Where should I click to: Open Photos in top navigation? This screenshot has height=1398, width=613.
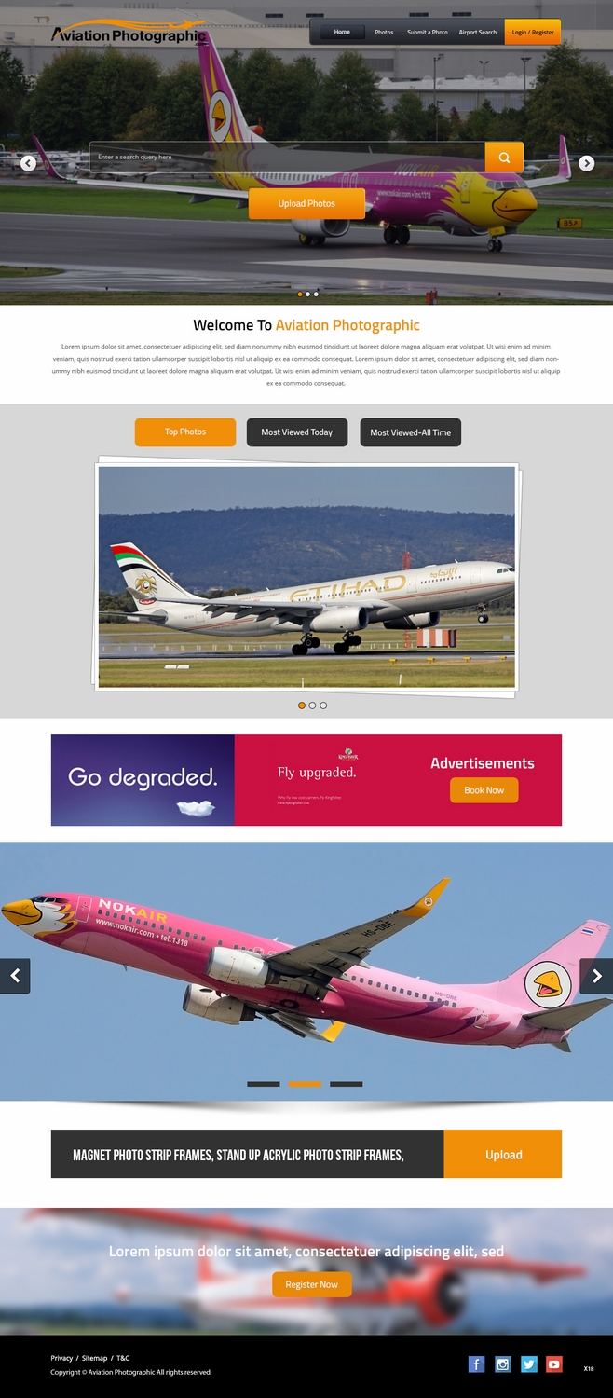point(384,32)
